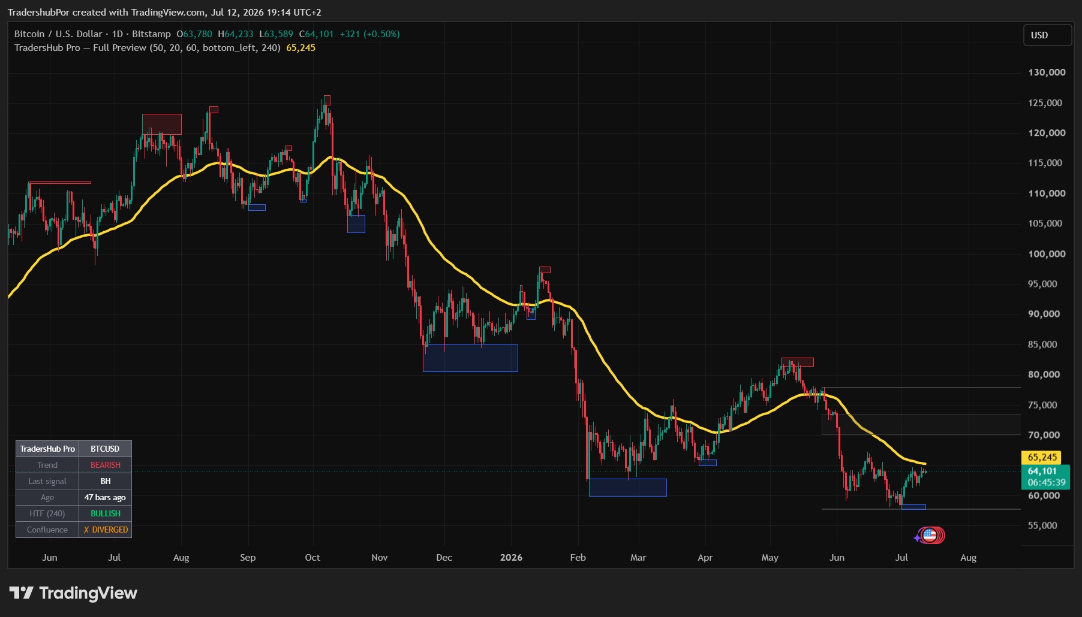Viewport: 1082px width, 617px height.
Task: Click the 80,000 price axis label
Action: [x=1044, y=374]
